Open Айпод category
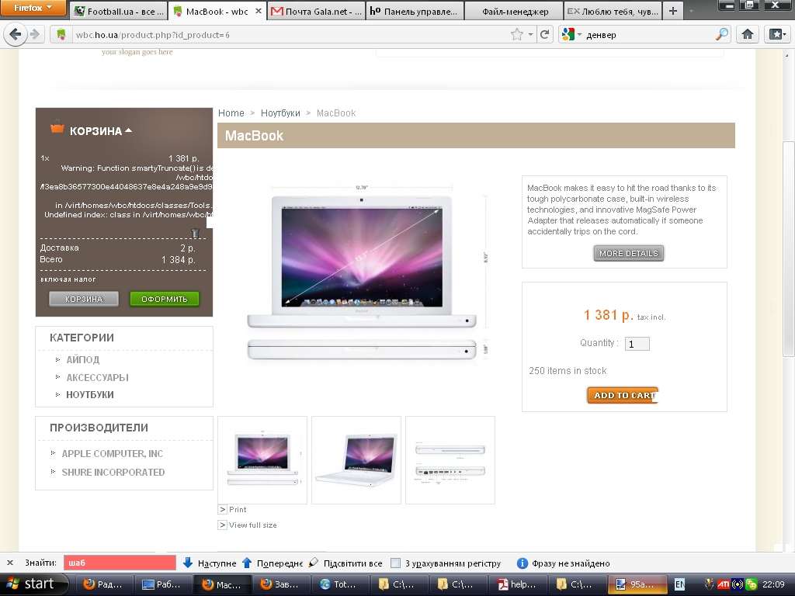Viewport: 795px width, 596px height. (x=82, y=360)
